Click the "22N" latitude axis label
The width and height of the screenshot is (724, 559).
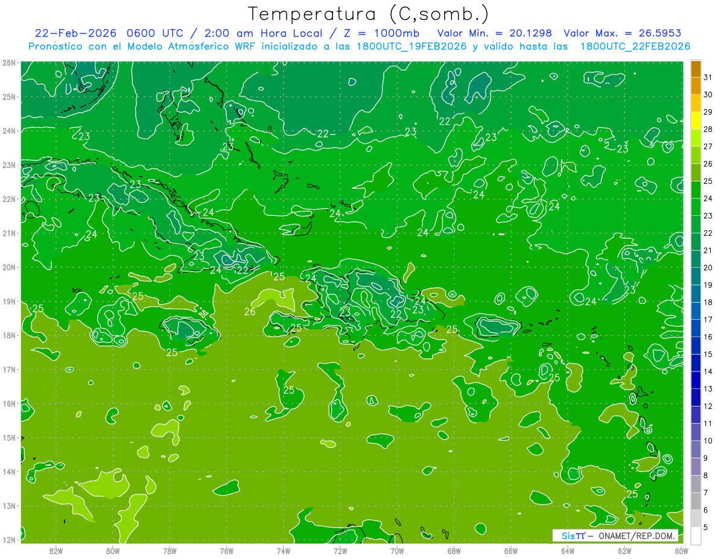[x=9, y=199]
